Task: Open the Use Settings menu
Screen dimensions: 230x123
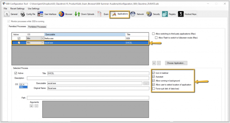Action: [x=34, y=9]
